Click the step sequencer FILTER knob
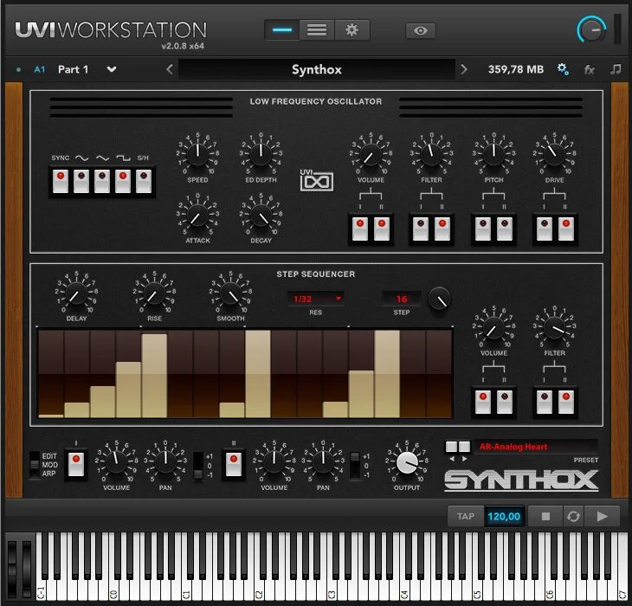Viewport: 632px width, 606px height. [x=554, y=328]
